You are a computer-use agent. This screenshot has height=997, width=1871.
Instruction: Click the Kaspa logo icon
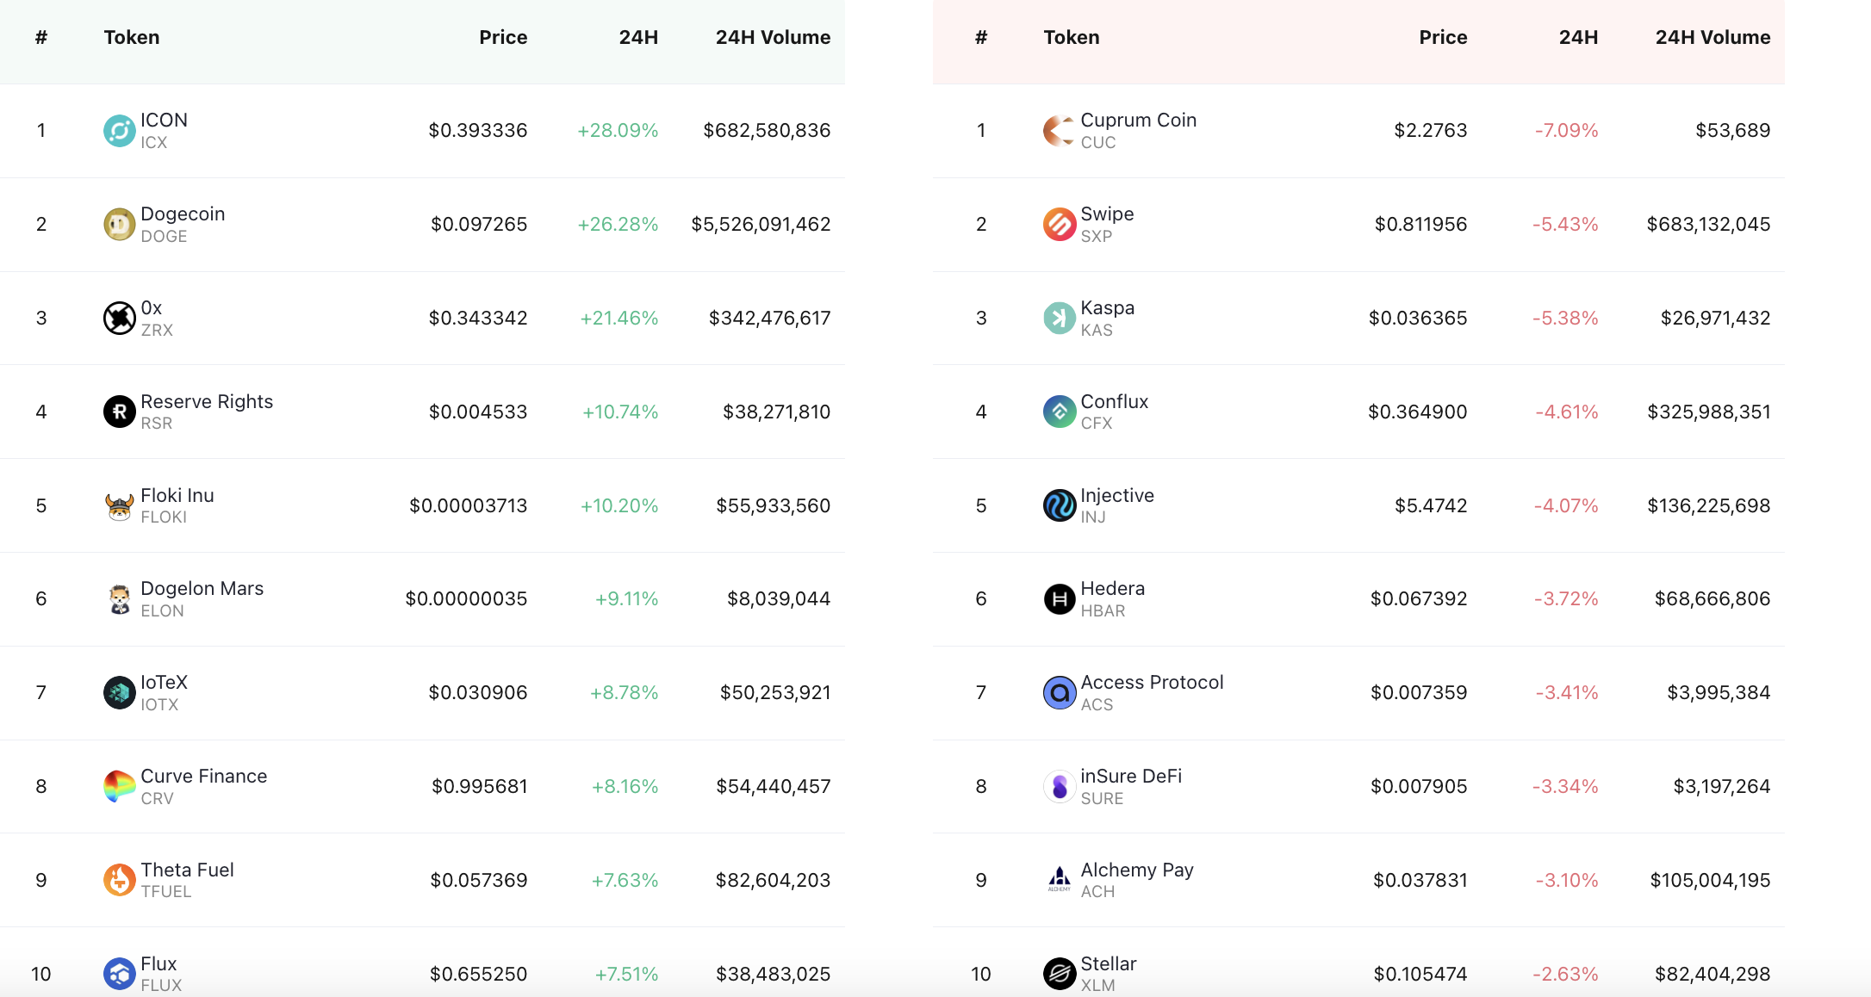click(1059, 319)
